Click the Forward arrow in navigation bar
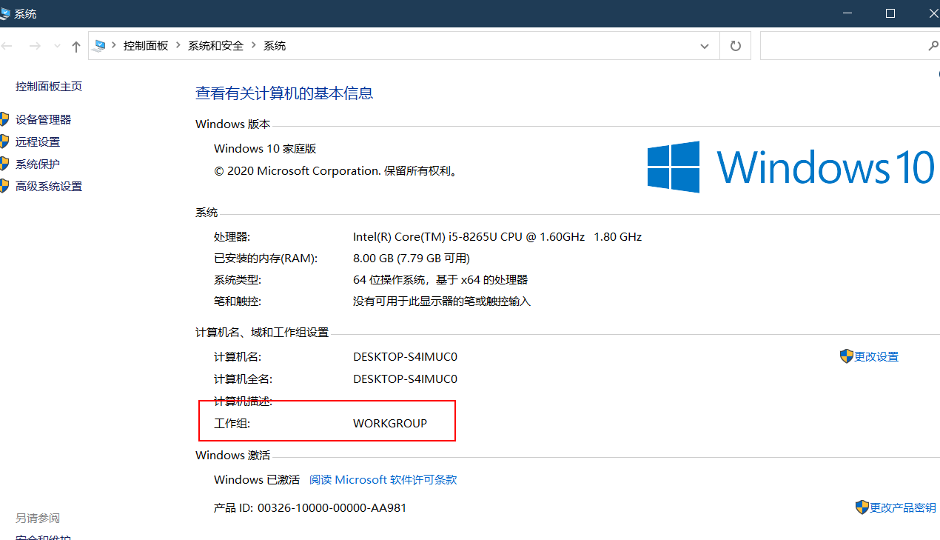This screenshot has width=940, height=540. click(x=34, y=46)
